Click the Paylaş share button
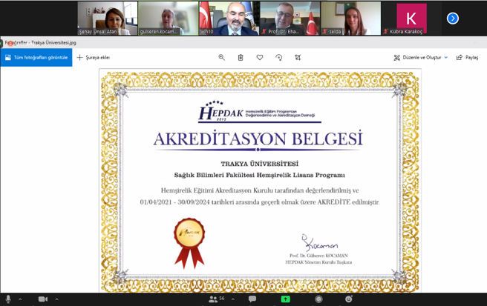Screen dimensions: 487x306 [467, 57]
